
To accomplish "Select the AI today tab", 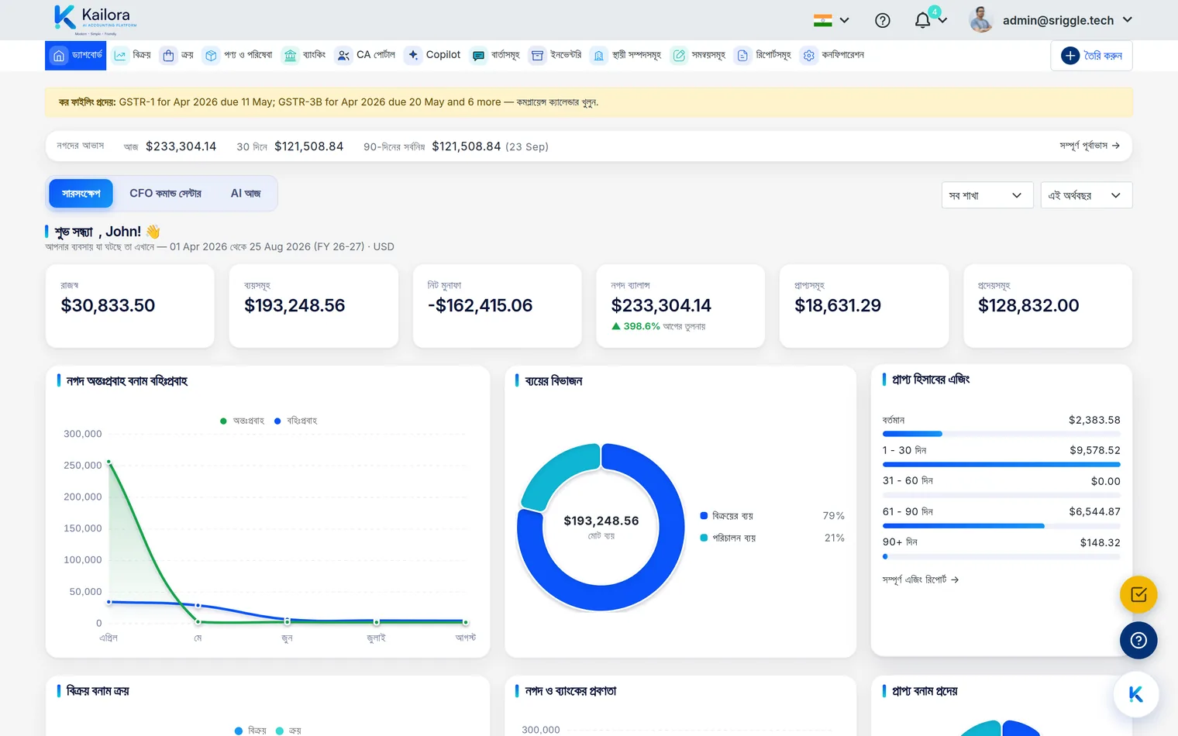I will click(246, 194).
